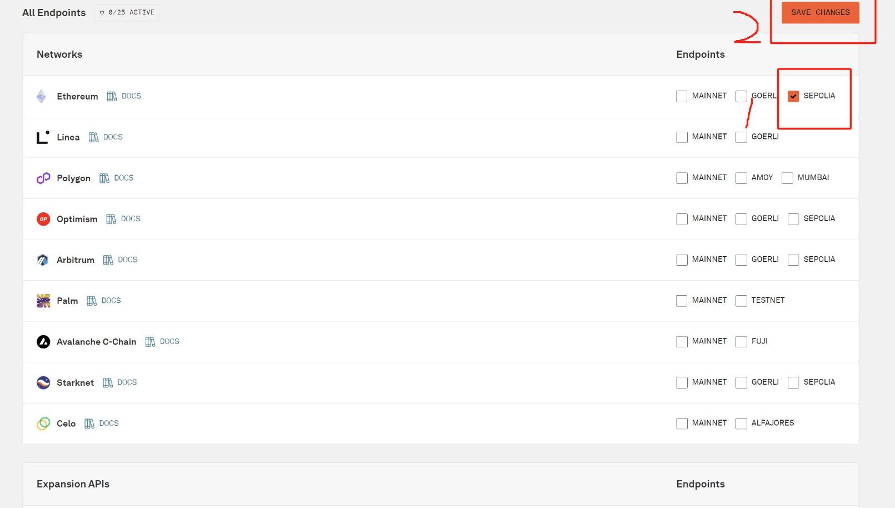Open the Arbitrum docs book icon
The image size is (895, 508).
(x=108, y=260)
